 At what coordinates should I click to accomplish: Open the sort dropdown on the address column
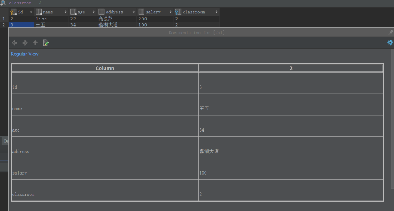[x=134, y=11]
